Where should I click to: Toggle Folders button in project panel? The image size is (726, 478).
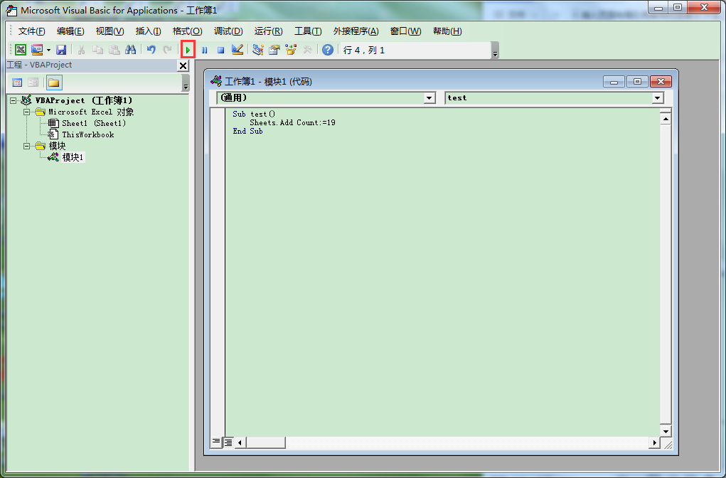tap(54, 83)
